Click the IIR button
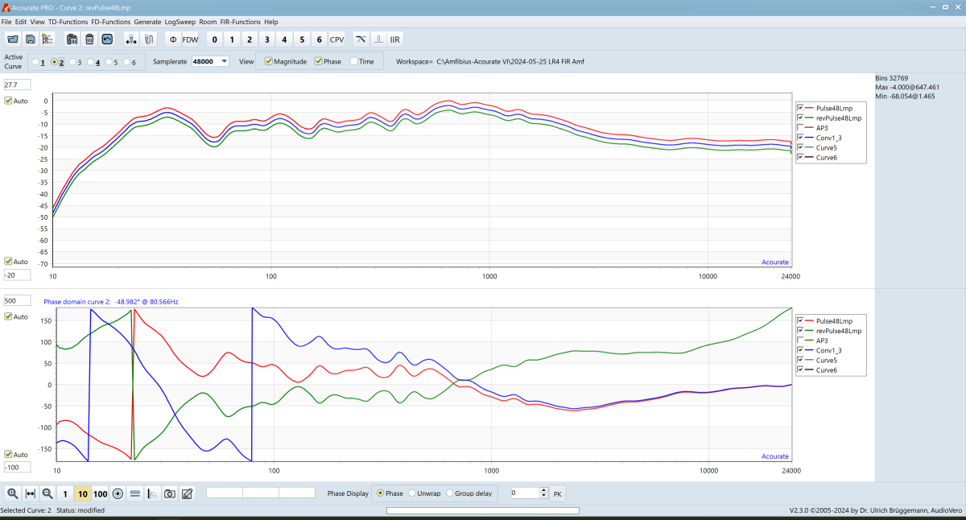Screen dimensions: 966x520 [x=395, y=39]
